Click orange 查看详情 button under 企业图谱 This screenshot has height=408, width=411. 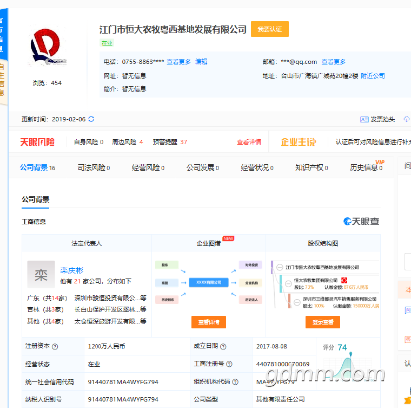point(209,322)
